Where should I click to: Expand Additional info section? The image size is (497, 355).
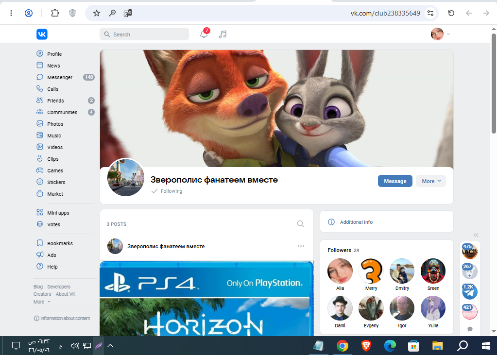(386, 222)
